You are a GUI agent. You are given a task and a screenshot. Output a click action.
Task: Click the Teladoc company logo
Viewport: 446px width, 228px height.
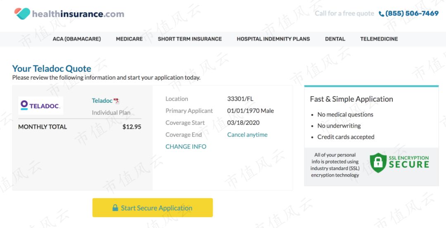(x=40, y=105)
